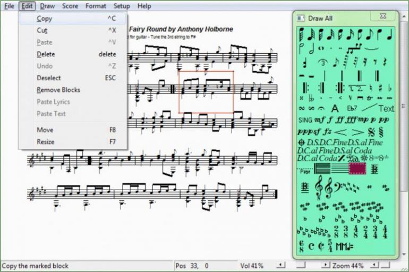
Task: Select the trill tr symbol
Action: click(370, 98)
